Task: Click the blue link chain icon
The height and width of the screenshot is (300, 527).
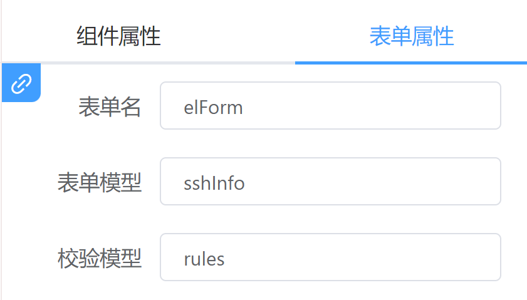Action: click(21, 83)
